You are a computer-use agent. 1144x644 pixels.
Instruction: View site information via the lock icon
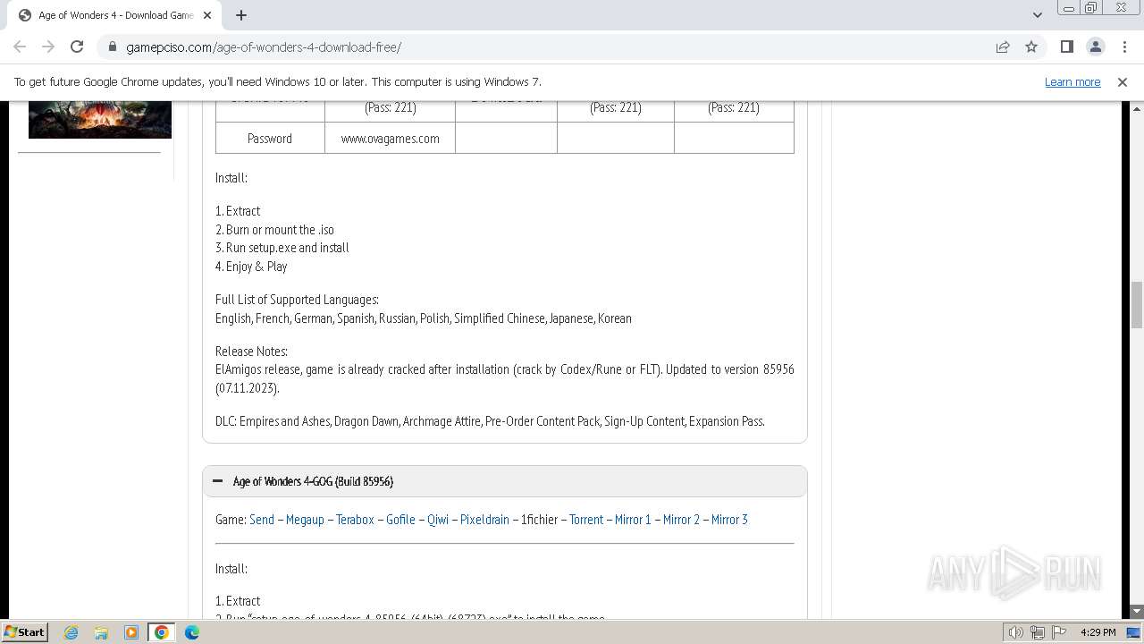pos(113,47)
